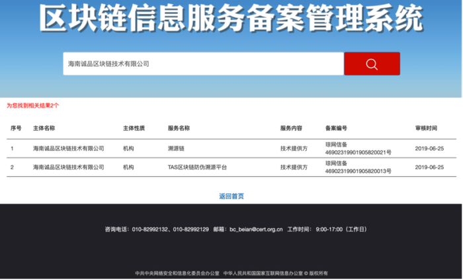Viewport: 463px width, 280px height.
Task: Click the TAS区块链防伪溯源平台 service name cell
Action: 197,167
